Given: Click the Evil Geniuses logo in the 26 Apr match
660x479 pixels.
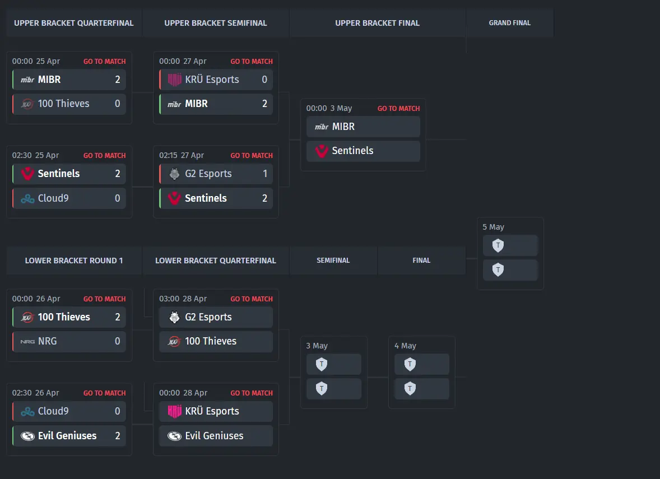Looking at the screenshot, I should coord(27,436).
